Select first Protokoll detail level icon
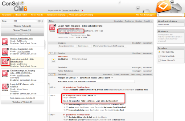The image size is (185, 121). 49,75
